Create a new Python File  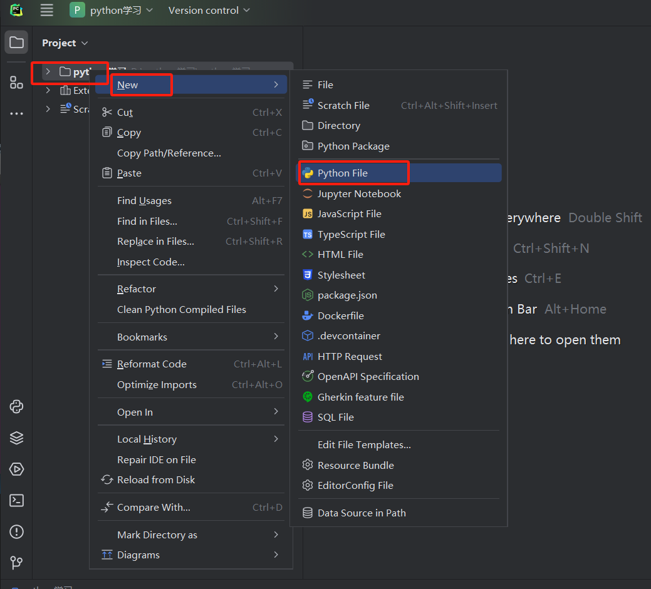tap(399, 173)
